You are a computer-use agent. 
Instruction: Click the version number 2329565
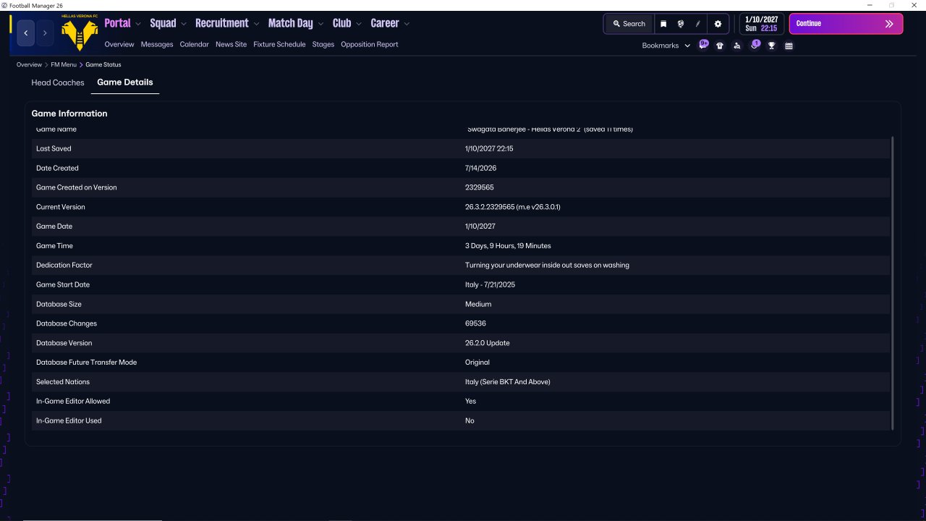[480, 187]
